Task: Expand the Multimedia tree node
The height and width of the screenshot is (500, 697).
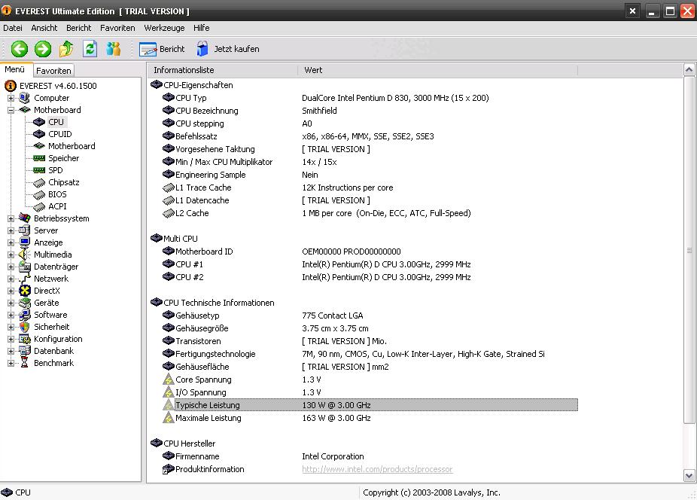Action: (x=11, y=255)
